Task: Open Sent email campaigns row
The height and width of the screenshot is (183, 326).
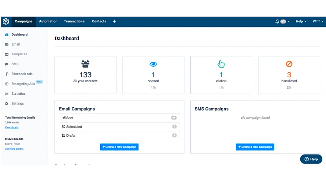Action: click(119, 118)
